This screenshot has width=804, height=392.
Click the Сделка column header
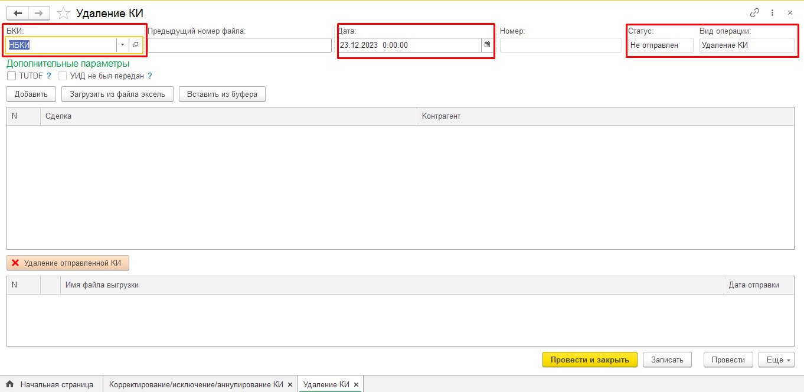coord(228,116)
